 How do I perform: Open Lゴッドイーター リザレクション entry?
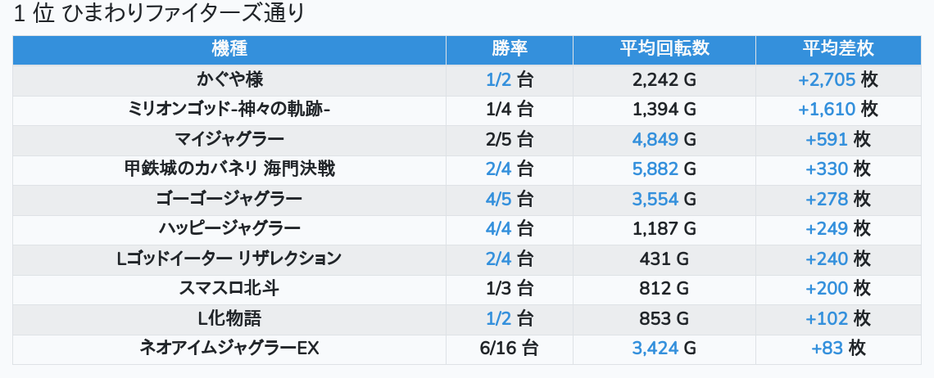pyautogui.click(x=229, y=259)
